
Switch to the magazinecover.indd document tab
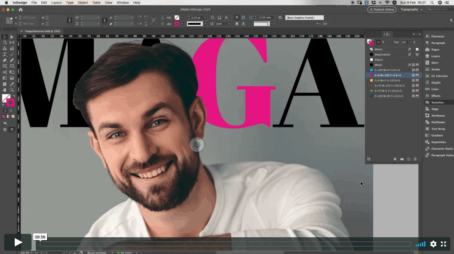[42, 31]
